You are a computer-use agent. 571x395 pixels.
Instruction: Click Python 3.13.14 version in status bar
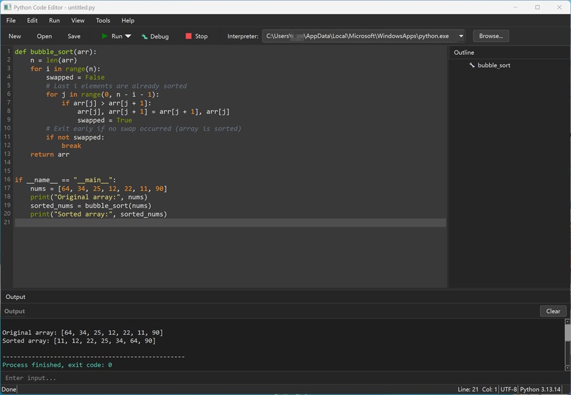tap(540, 390)
